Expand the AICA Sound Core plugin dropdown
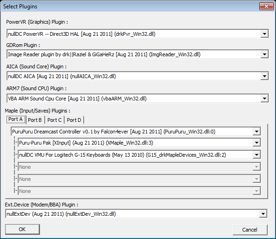Screen dimensions: 276x239 (x=264, y=76)
